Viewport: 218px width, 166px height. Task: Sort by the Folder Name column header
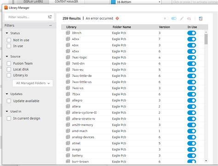click(122, 27)
